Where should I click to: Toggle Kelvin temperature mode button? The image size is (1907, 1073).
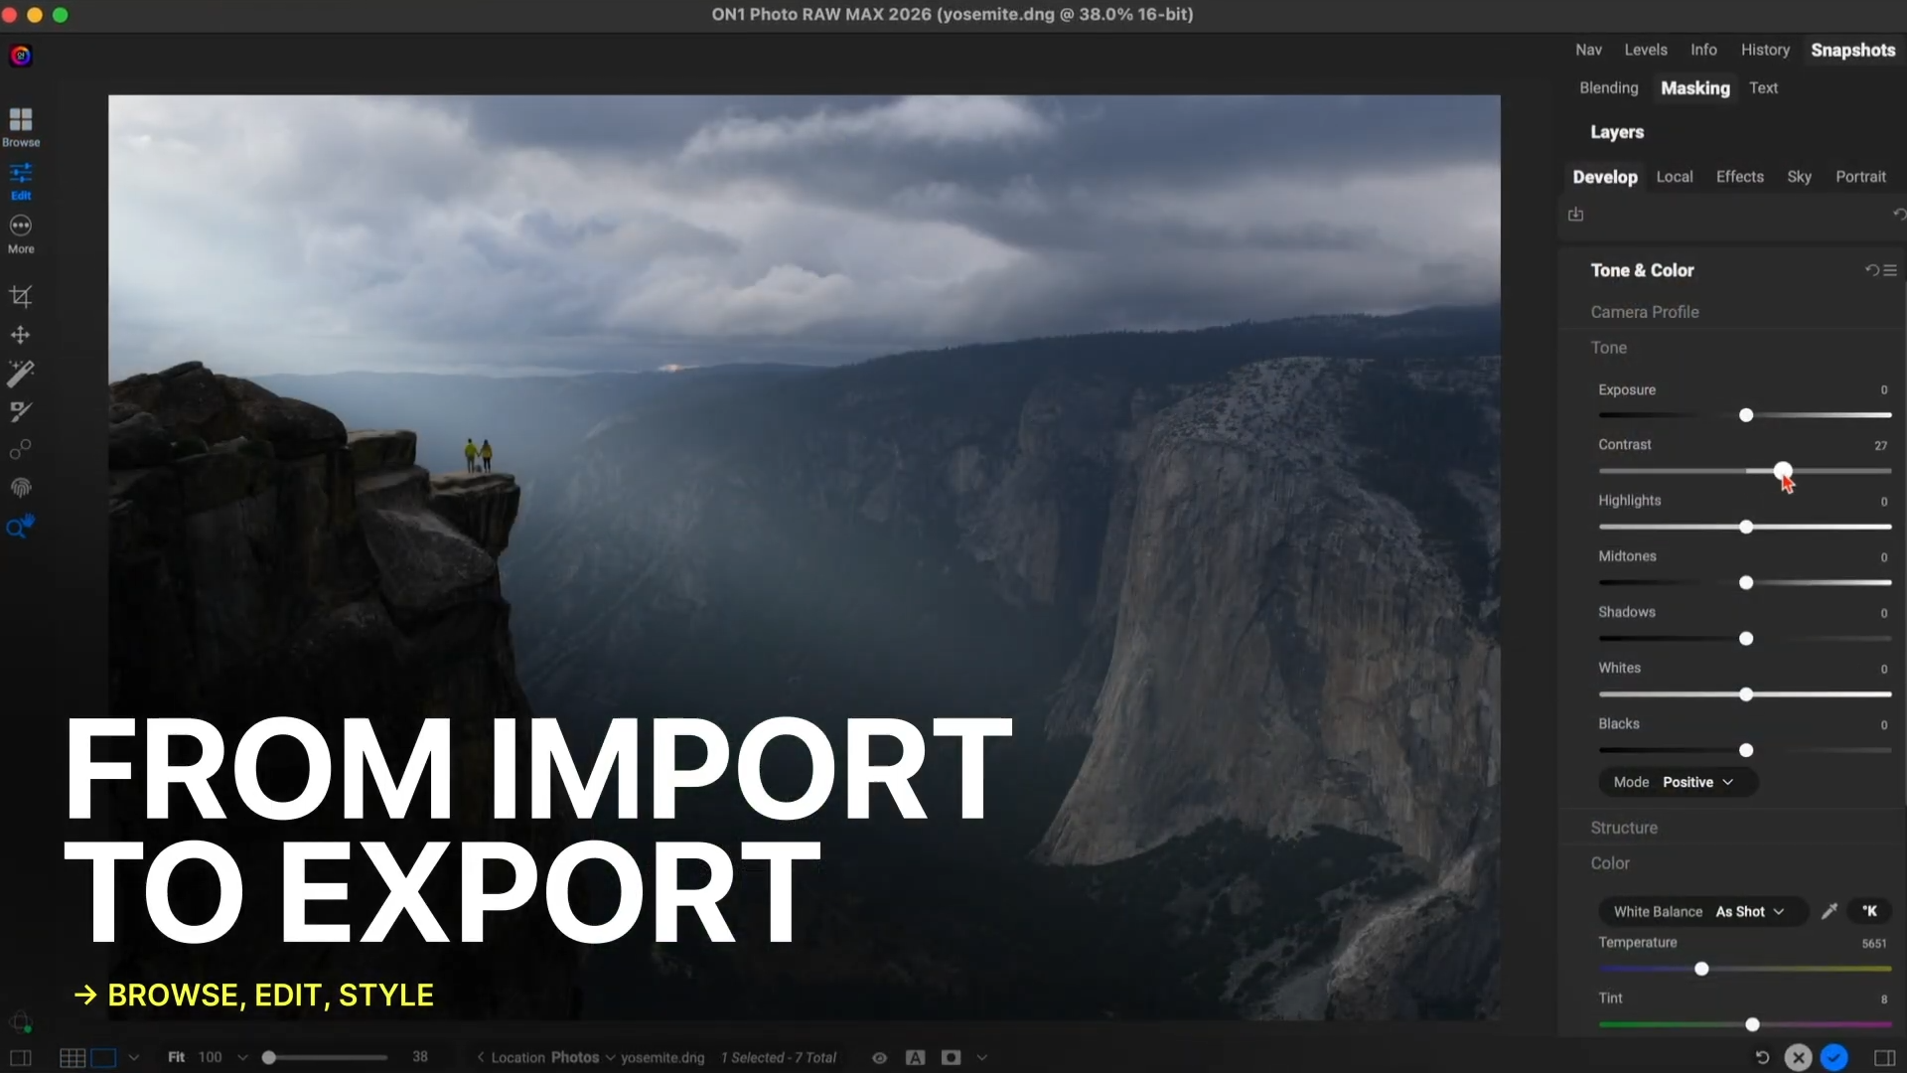pos(1869,911)
